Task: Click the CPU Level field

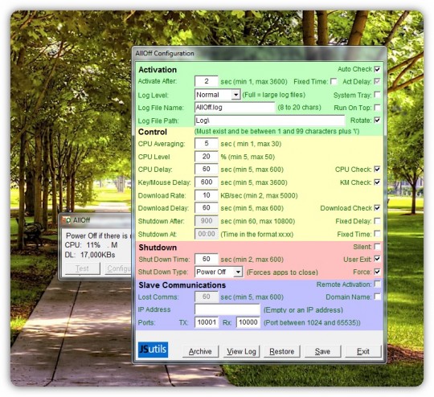Action: point(207,157)
